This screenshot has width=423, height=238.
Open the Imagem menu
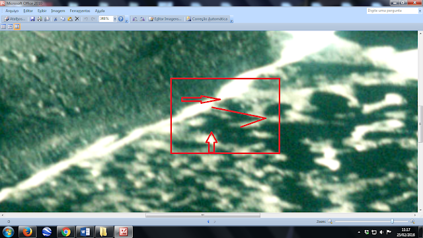(58, 11)
